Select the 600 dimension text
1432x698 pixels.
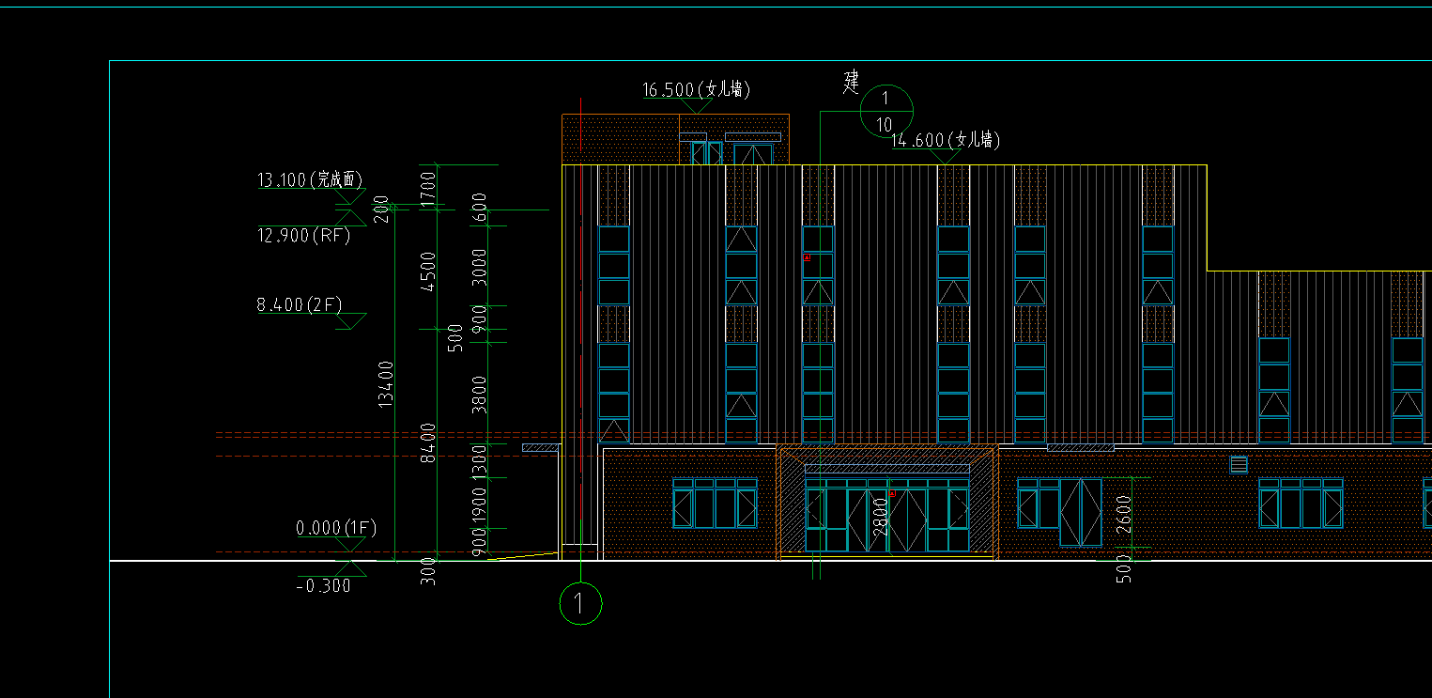pos(479,207)
